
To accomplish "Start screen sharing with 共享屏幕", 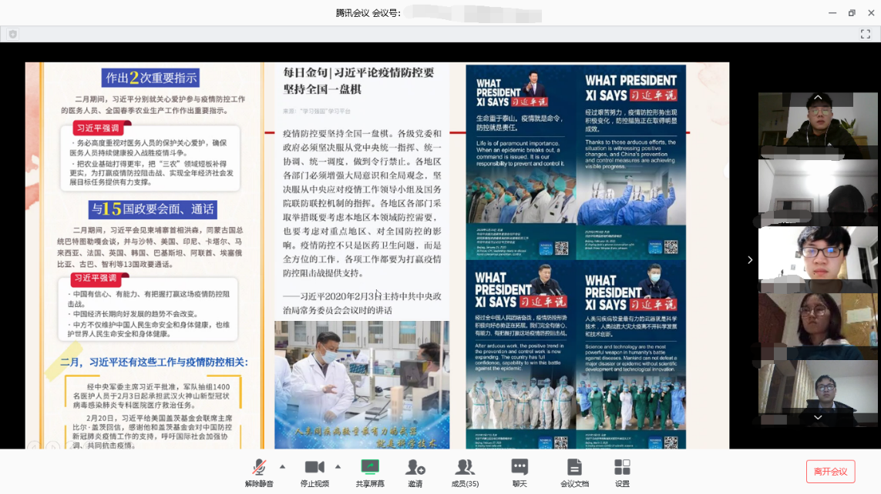I will pyautogui.click(x=370, y=471).
